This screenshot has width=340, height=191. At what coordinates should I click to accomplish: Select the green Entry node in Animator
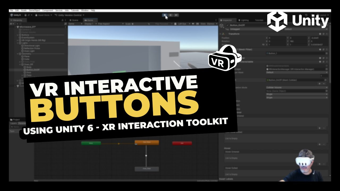click(x=91, y=143)
